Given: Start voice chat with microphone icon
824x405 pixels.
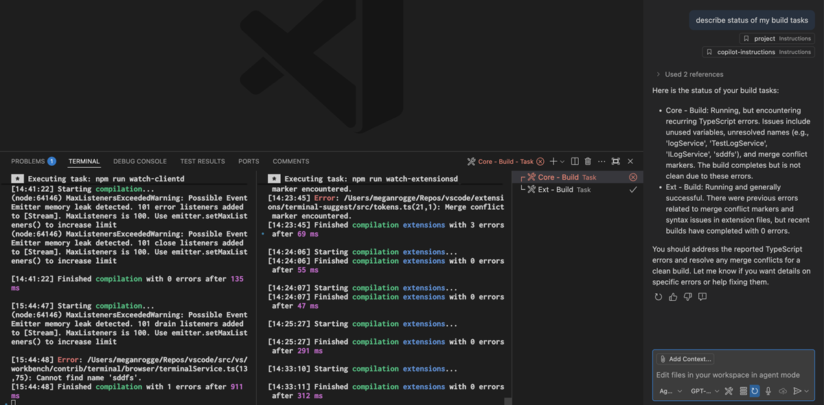Looking at the screenshot, I should [x=767, y=391].
